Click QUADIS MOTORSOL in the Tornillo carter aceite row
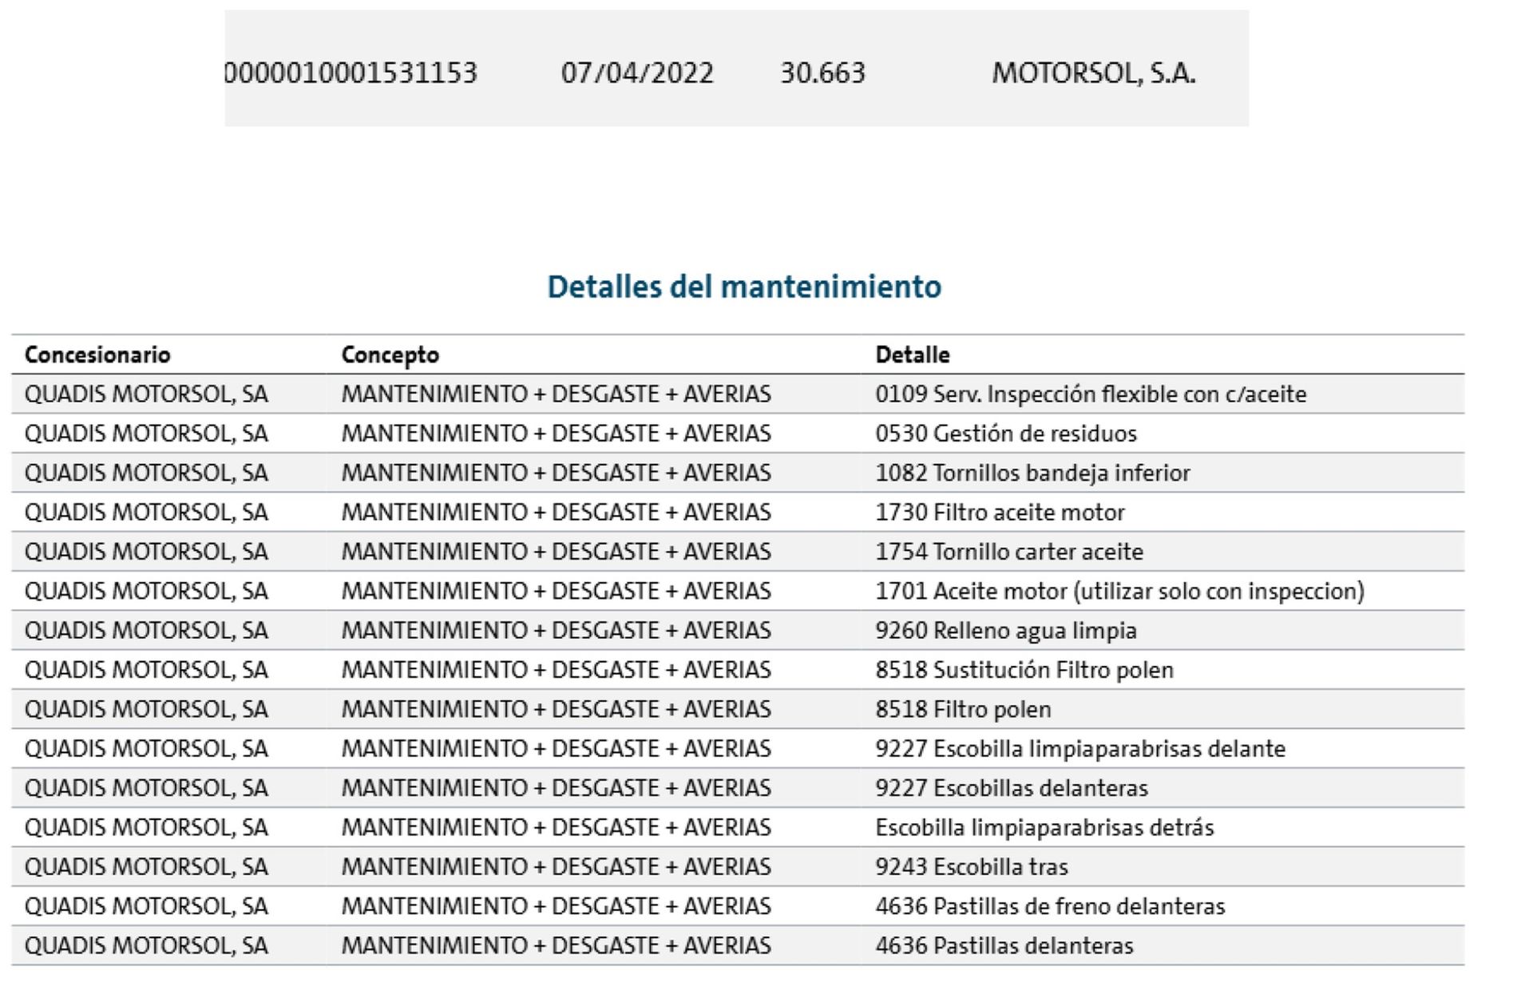 [x=146, y=552]
